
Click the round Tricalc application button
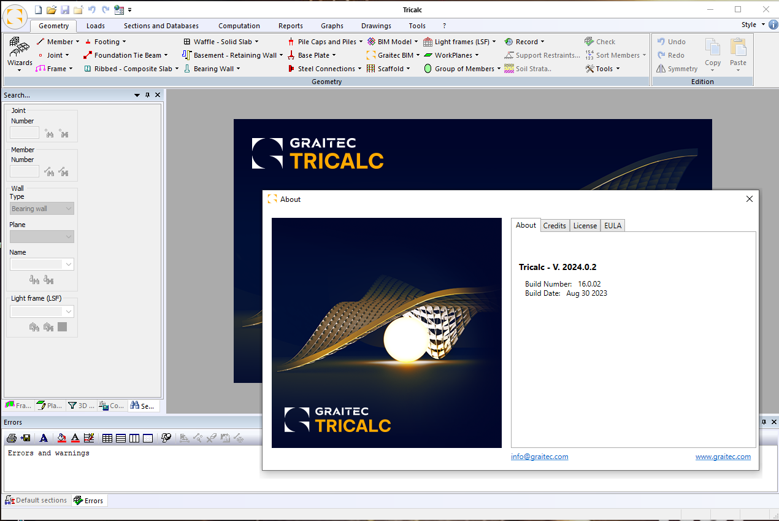[x=15, y=16]
